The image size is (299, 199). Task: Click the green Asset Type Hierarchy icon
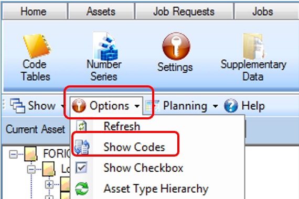click(82, 189)
